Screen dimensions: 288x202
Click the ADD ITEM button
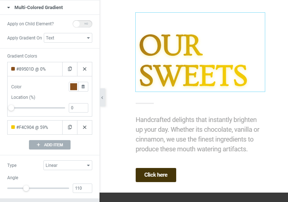point(50,145)
